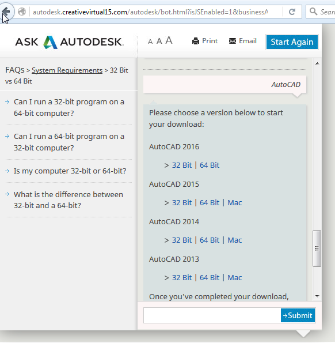Click the arrow beside 'What is the difference between'
This screenshot has height=343, width=335.
(x=7, y=194)
